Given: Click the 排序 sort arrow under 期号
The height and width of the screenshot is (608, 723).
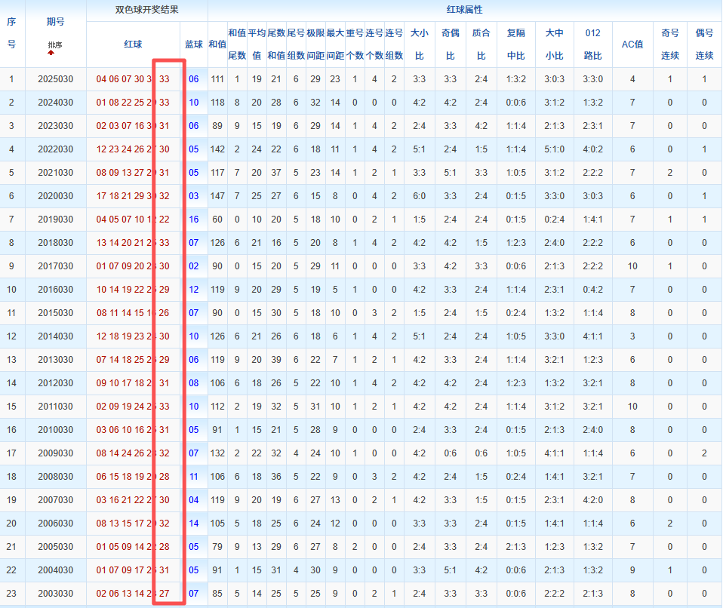Looking at the screenshot, I should [51, 52].
